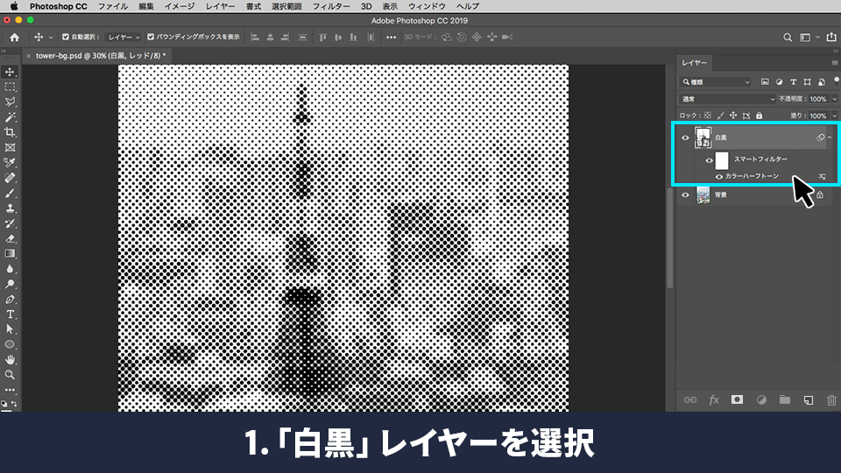
Task: Select the Ellipse shape tool
Action: [10, 344]
